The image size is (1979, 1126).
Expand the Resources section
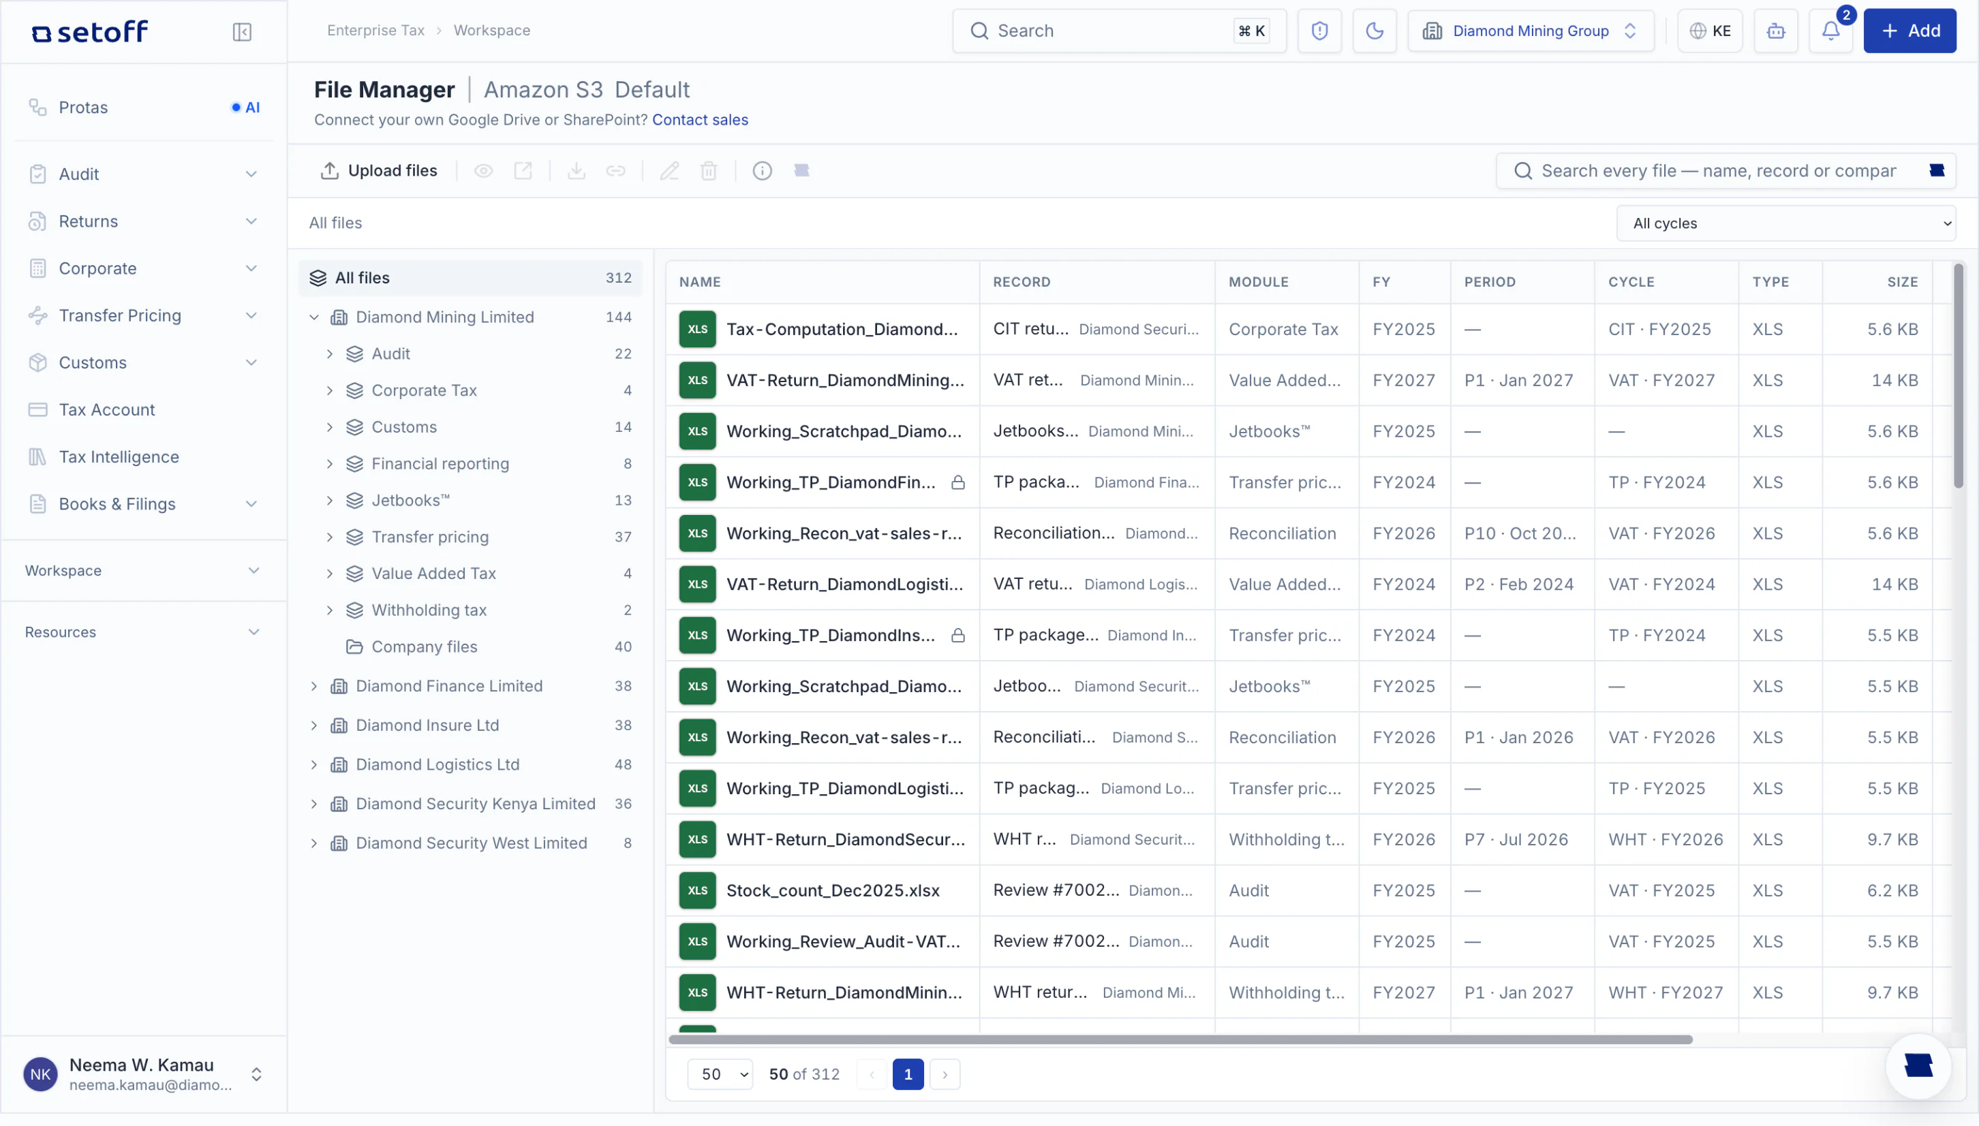(144, 633)
